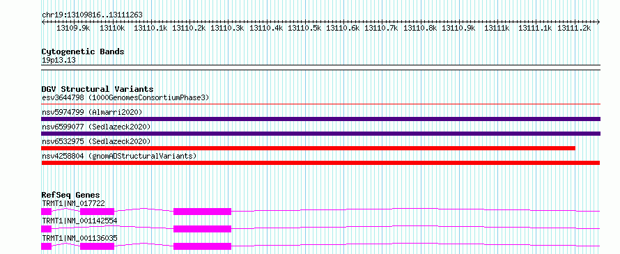Click the 13110.4k ruler tick label
This screenshot has width=620, height=254.
(266, 28)
